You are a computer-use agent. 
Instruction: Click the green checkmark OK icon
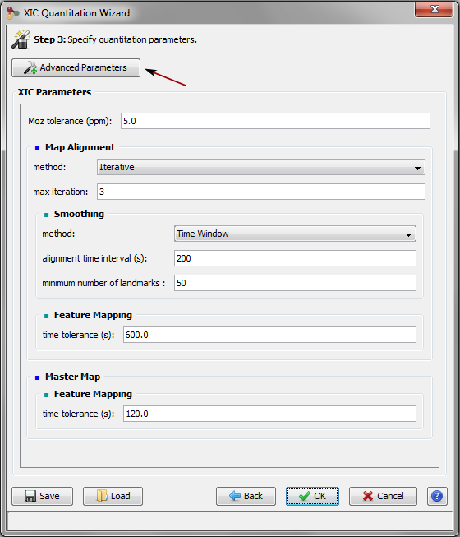coord(305,496)
